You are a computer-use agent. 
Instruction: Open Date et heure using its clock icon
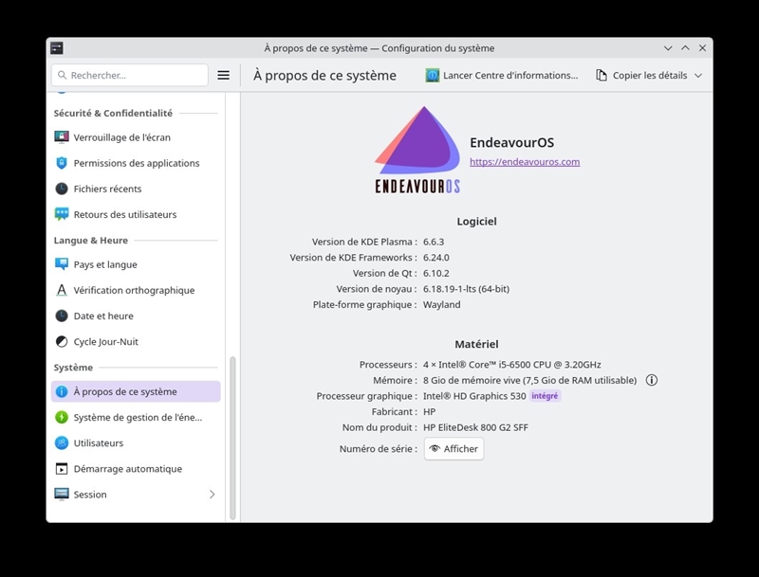click(63, 316)
